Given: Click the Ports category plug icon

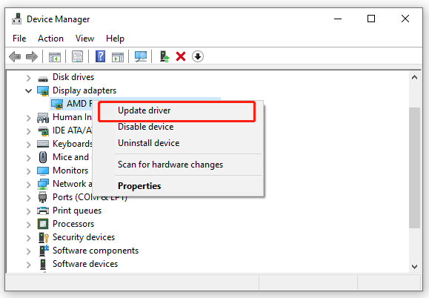Looking at the screenshot, I should tap(43, 197).
